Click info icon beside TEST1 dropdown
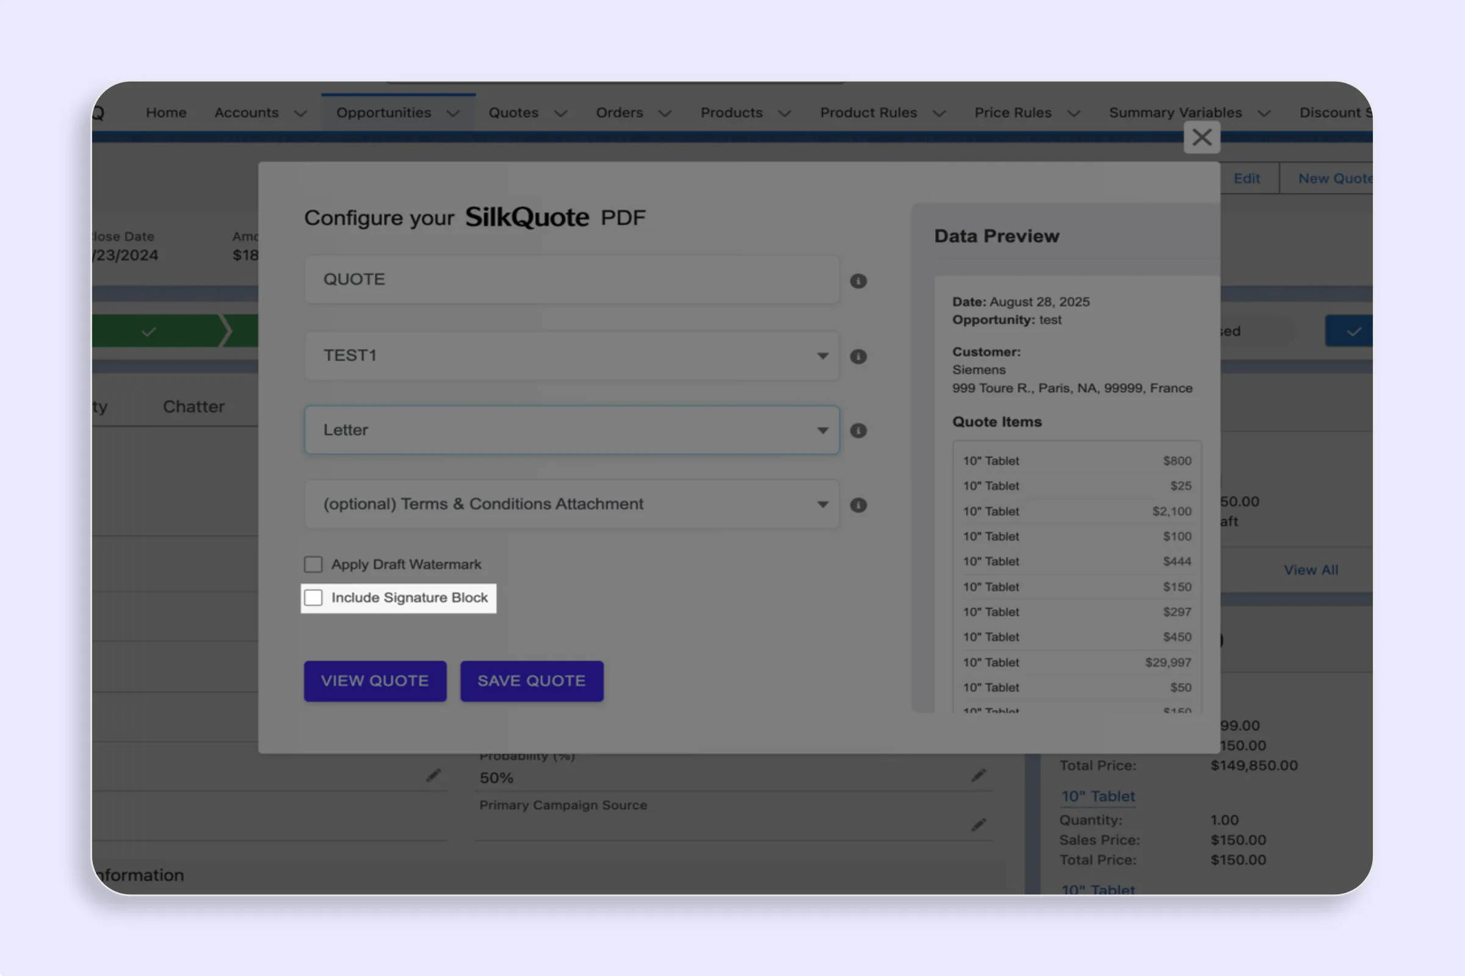 pos(858,357)
